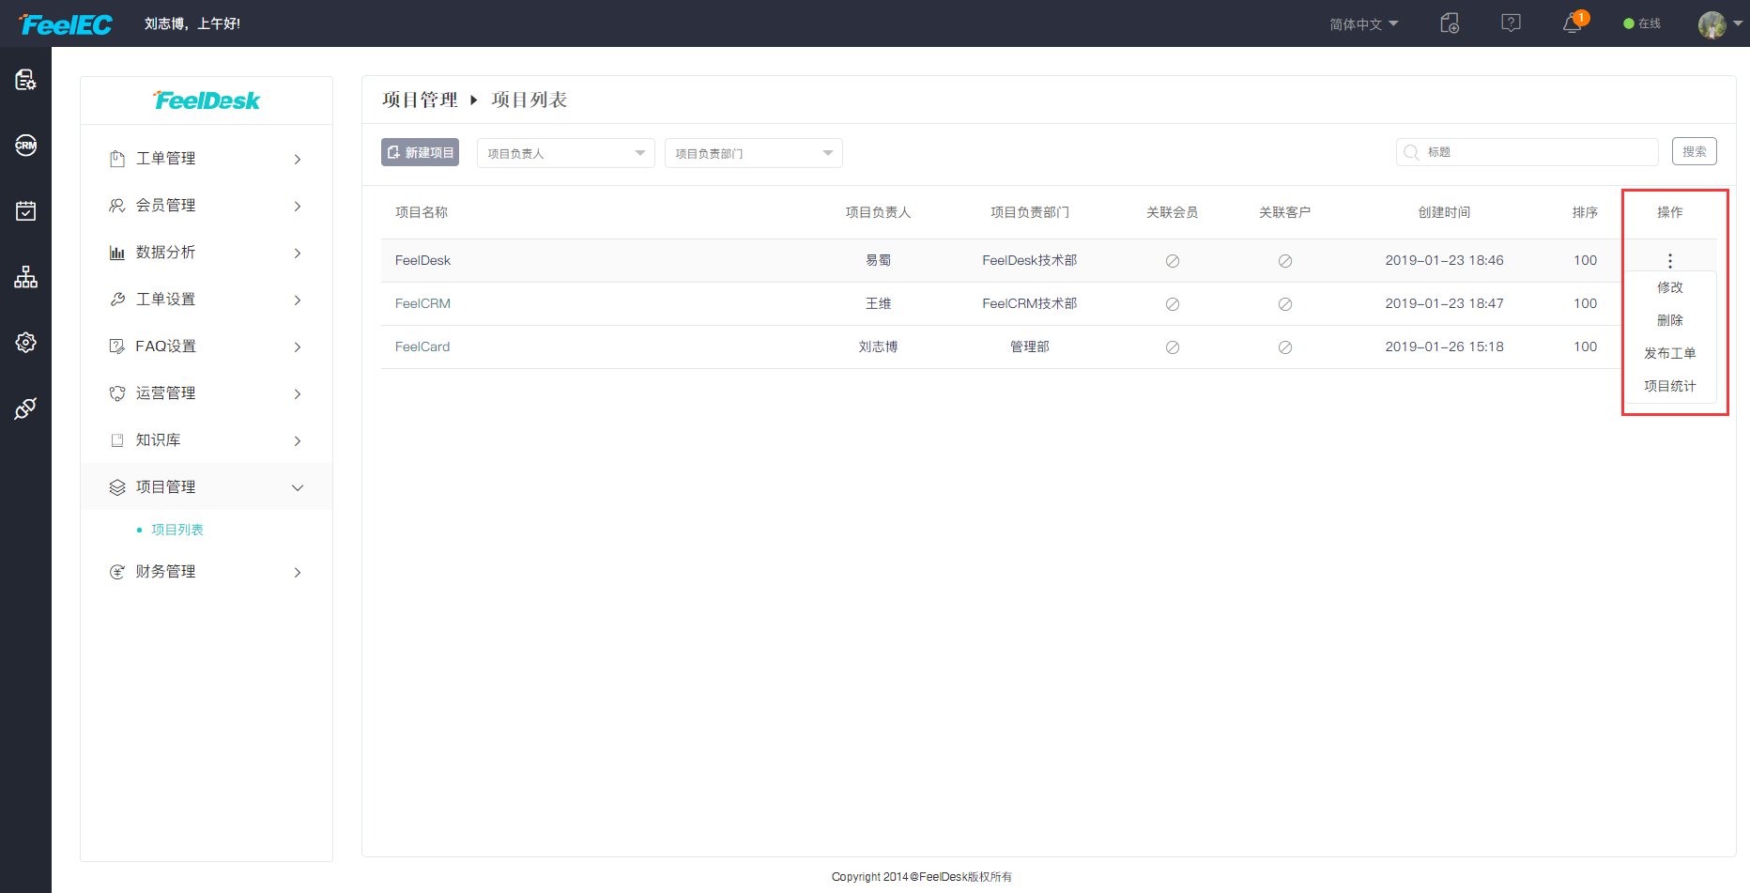1750x893 pixels.
Task: Open the notification bell
Action: click(x=1573, y=23)
